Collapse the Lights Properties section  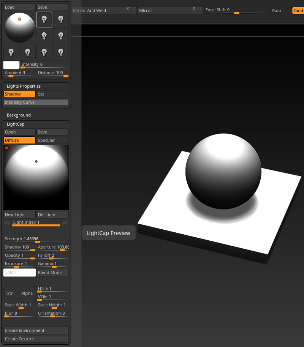24,86
